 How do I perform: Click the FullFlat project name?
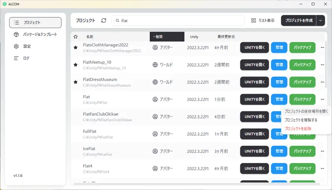click(90, 131)
